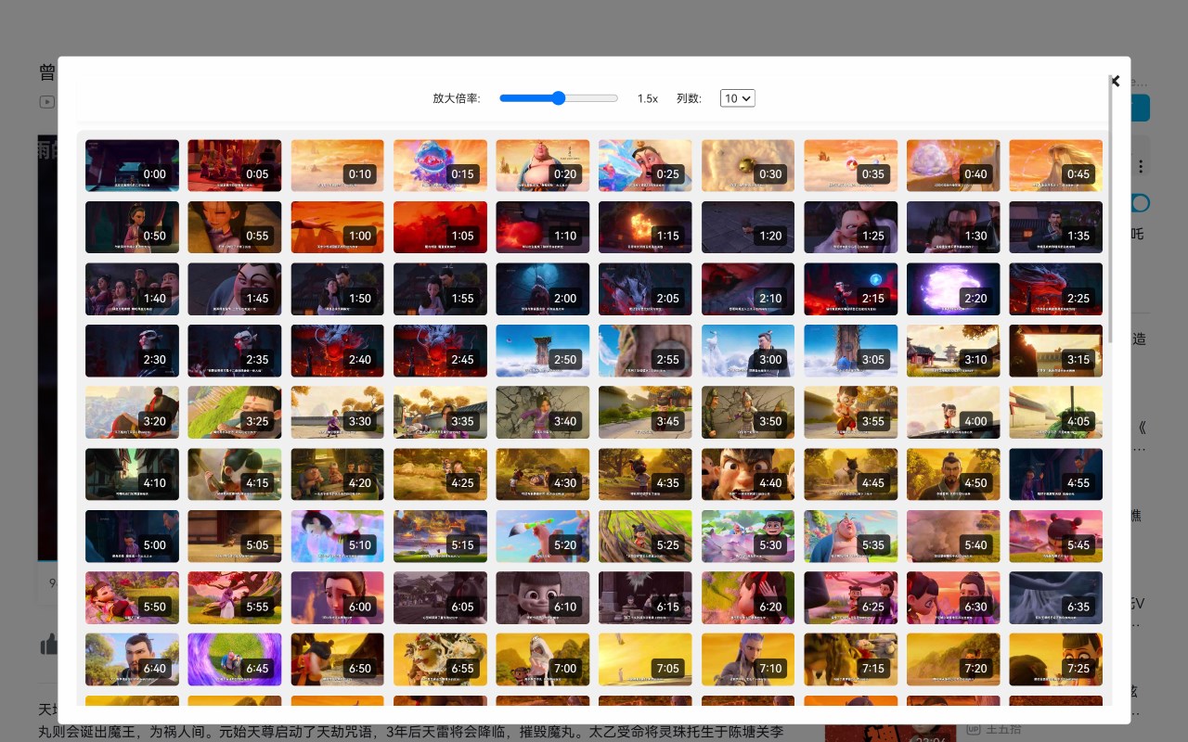Select the 4:40 close-up thumbnail
Viewport: 1188px width, 742px height.
coord(748,475)
